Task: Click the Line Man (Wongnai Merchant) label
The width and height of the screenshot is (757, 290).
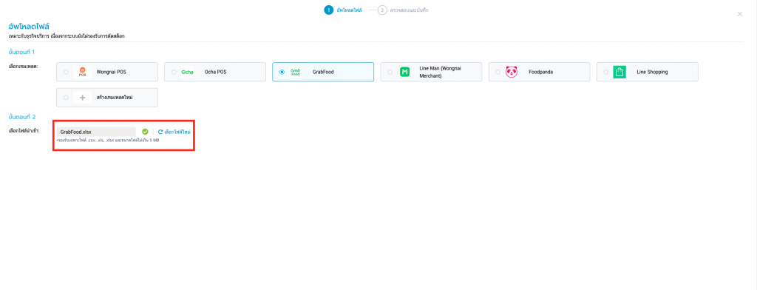Action: tap(441, 72)
